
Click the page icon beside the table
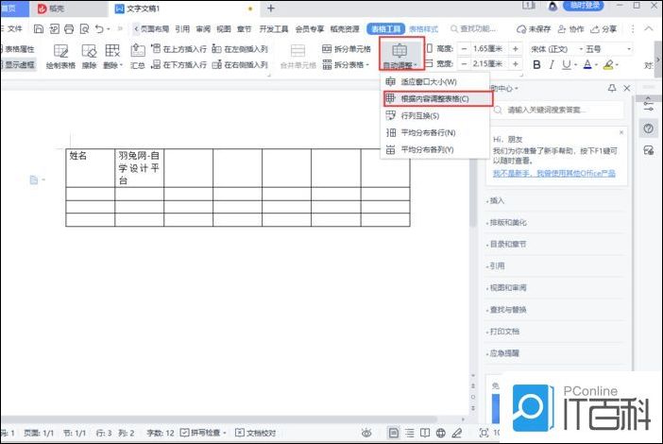(x=34, y=179)
